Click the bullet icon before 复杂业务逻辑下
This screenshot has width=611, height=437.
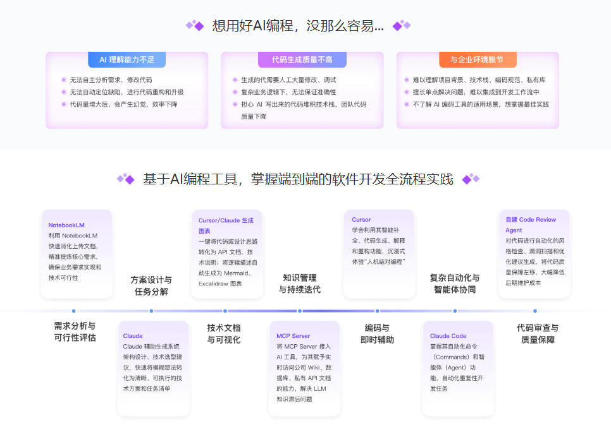tap(235, 92)
